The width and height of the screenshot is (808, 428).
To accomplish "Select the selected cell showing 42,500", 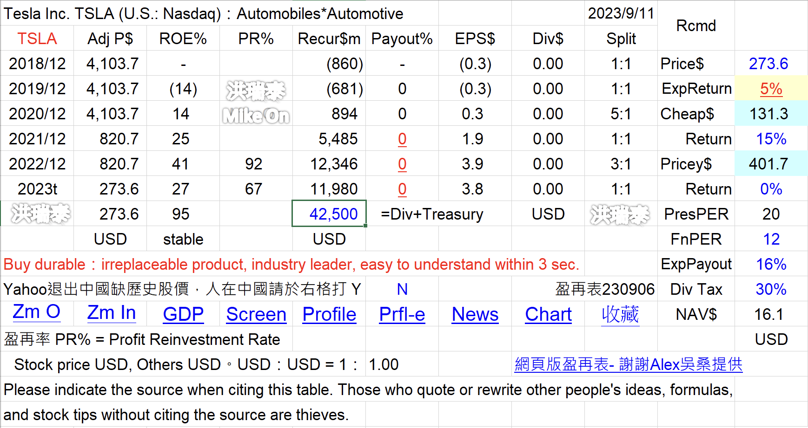I will pyautogui.click(x=329, y=214).
